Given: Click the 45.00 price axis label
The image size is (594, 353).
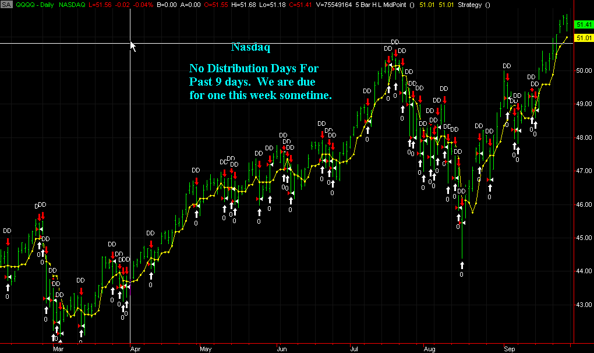Looking at the screenshot, I should point(584,238).
